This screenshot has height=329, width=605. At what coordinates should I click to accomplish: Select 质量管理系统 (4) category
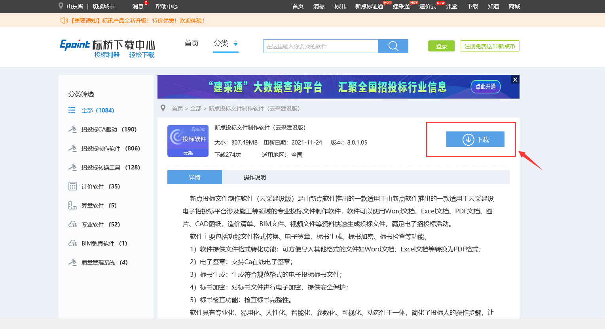click(104, 262)
